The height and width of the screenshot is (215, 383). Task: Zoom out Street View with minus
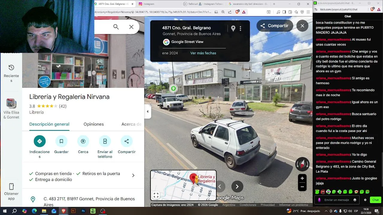pyautogui.click(x=302, y=187)
